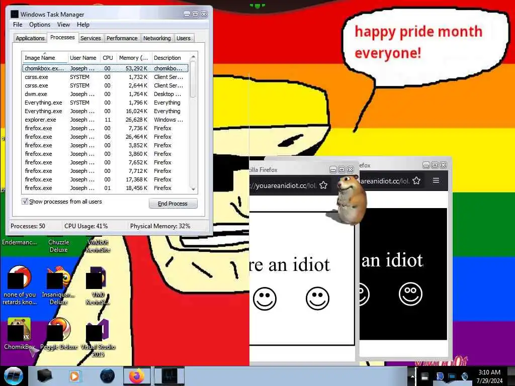515x386 pixels.
Task: Sort by Image Name column header
Action: click(x=45, y=58)
